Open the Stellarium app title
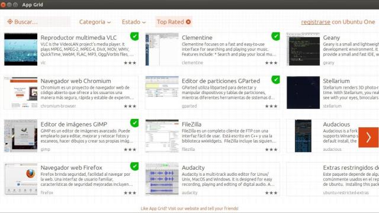This screenshot has width=379, height=213. [336, 81]
